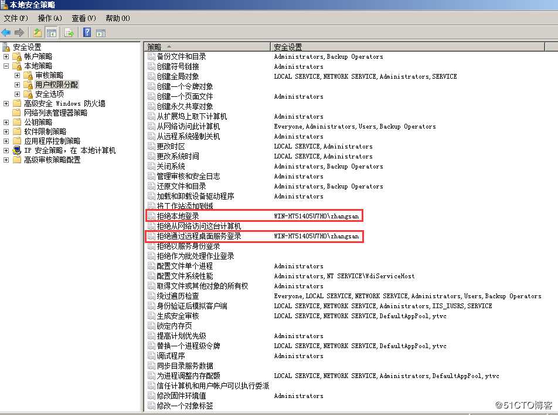Click the folder icon of 高级审核策略配置

coord(17,160)
